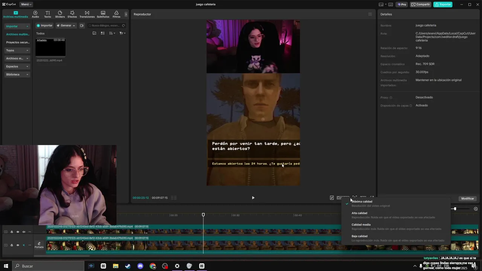Select Proyectos secundarios in the sidebar
The width and height of the screenshot is (482, 271).
(x=17, y=42)
